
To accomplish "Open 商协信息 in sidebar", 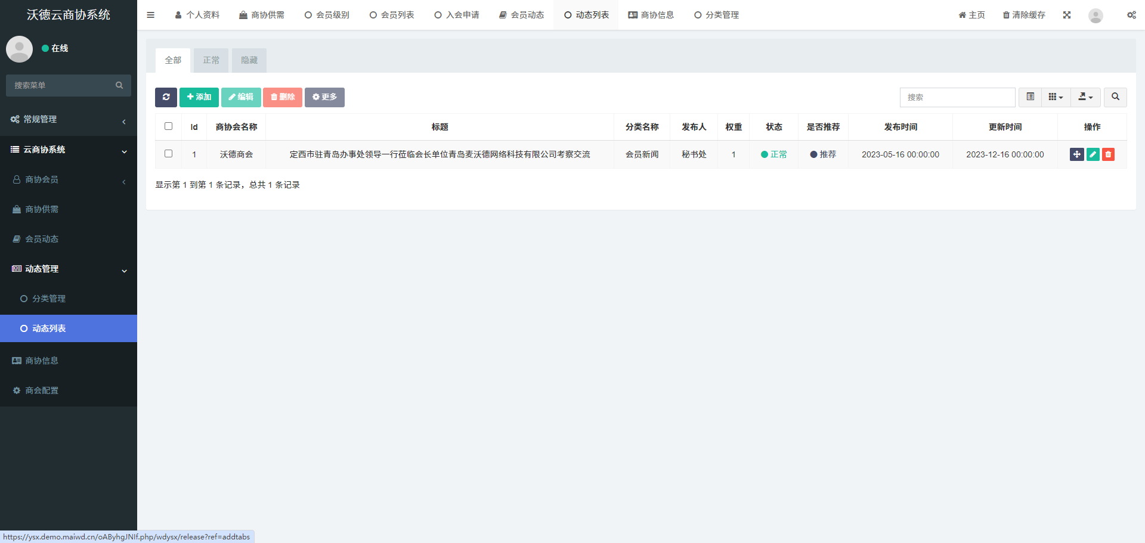I will coord(69,361).
